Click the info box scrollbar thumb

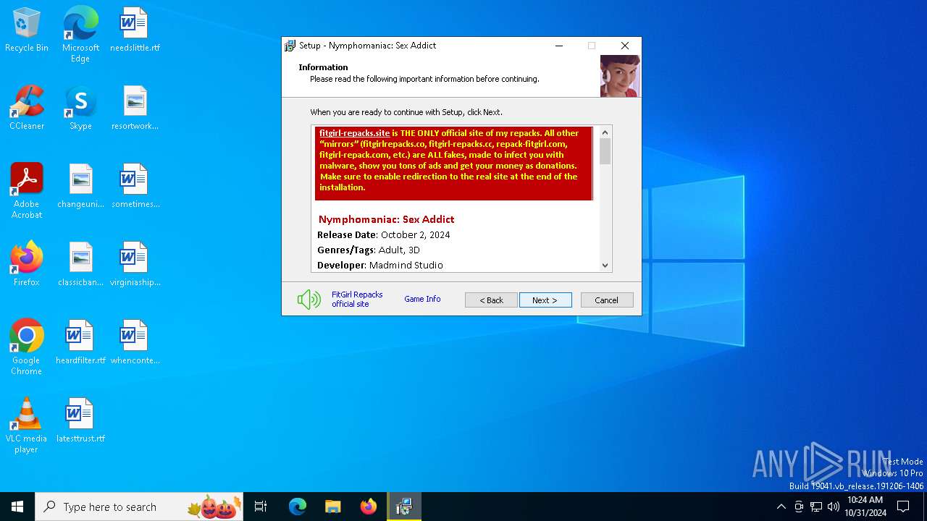coord(605,151)
